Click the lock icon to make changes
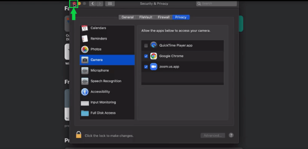Screen dimensions: 308x149 pyautogui.click(x=79, y=135)
